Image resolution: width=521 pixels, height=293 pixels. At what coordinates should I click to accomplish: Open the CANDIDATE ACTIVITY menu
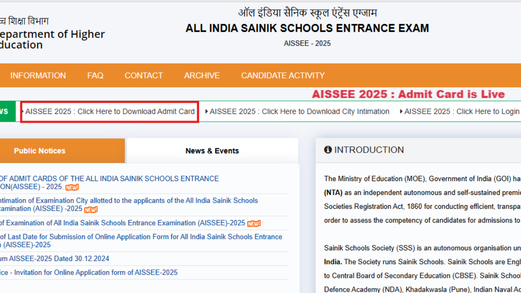coord(283,75)
